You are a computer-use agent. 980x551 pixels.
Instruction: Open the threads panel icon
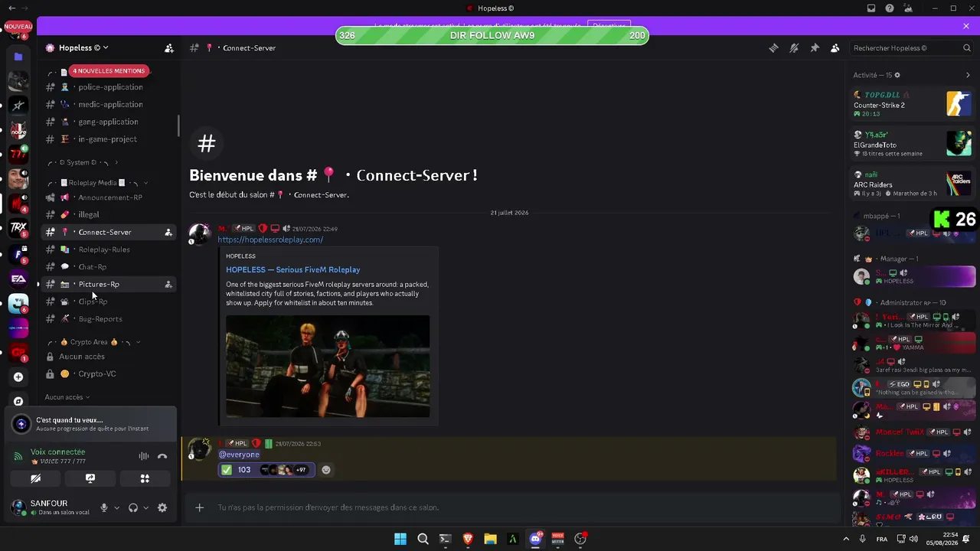point(773,47)
